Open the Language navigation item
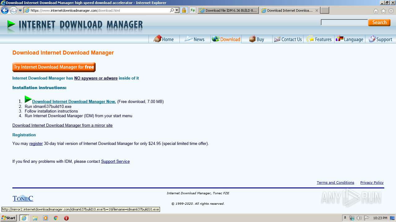Image resolution: width=396 pixels, height=222 pixels. point(350,39)
